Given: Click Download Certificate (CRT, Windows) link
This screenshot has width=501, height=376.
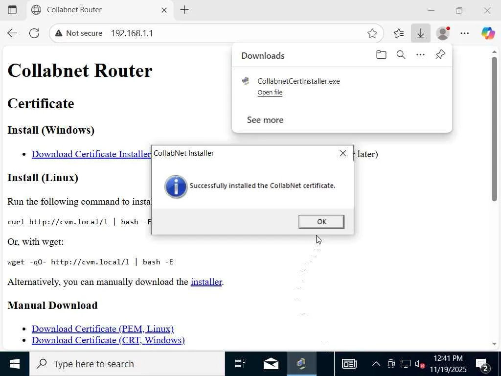Looking at the screenshot, I should click(x=108, y=340).
